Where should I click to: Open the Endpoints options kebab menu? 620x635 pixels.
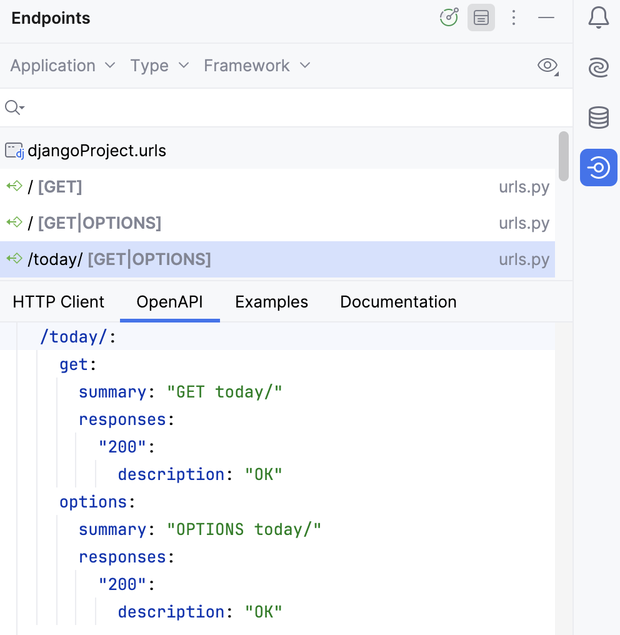514,17
